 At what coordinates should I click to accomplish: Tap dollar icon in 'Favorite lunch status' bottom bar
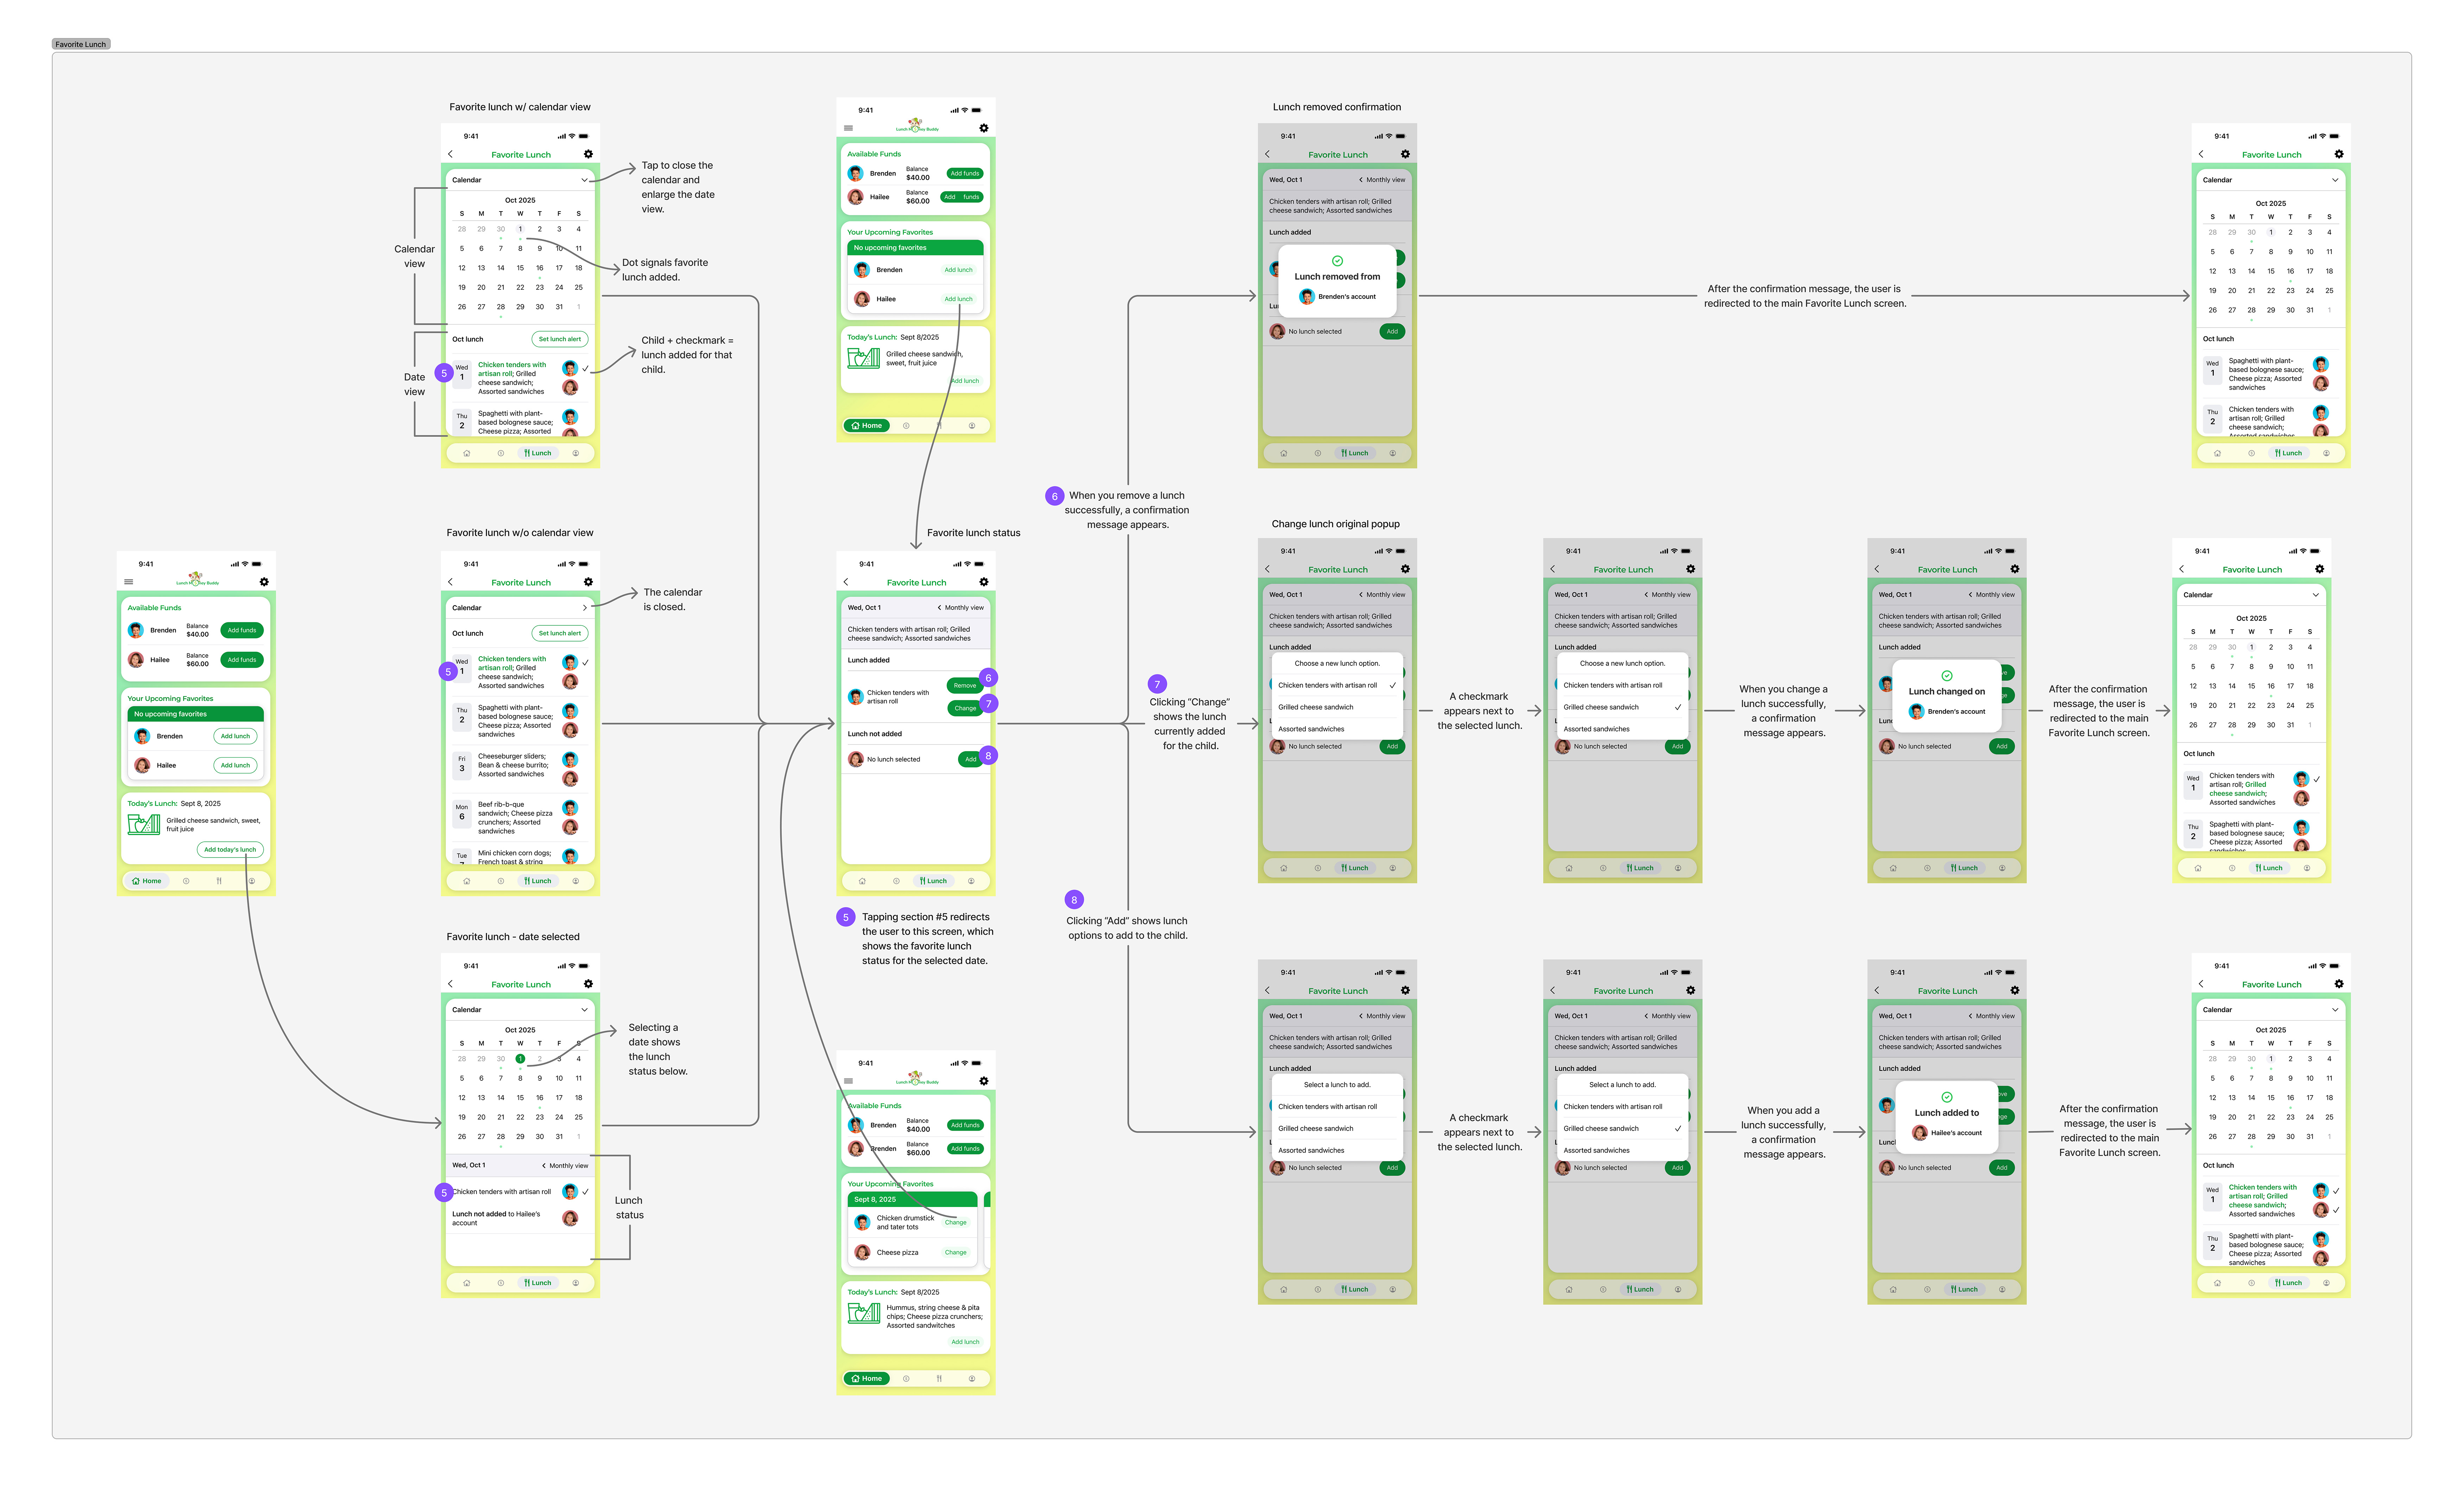[896, 881]
